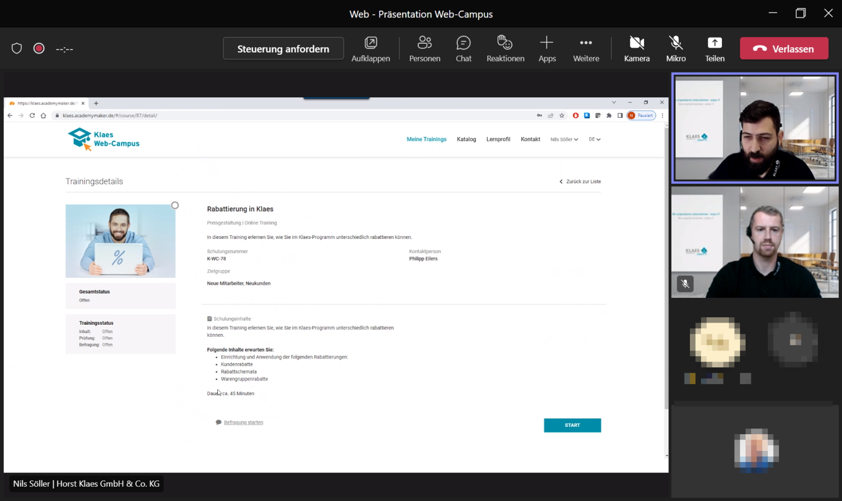Click the Warengruppenrabatte bullet item

coord(244,379)
